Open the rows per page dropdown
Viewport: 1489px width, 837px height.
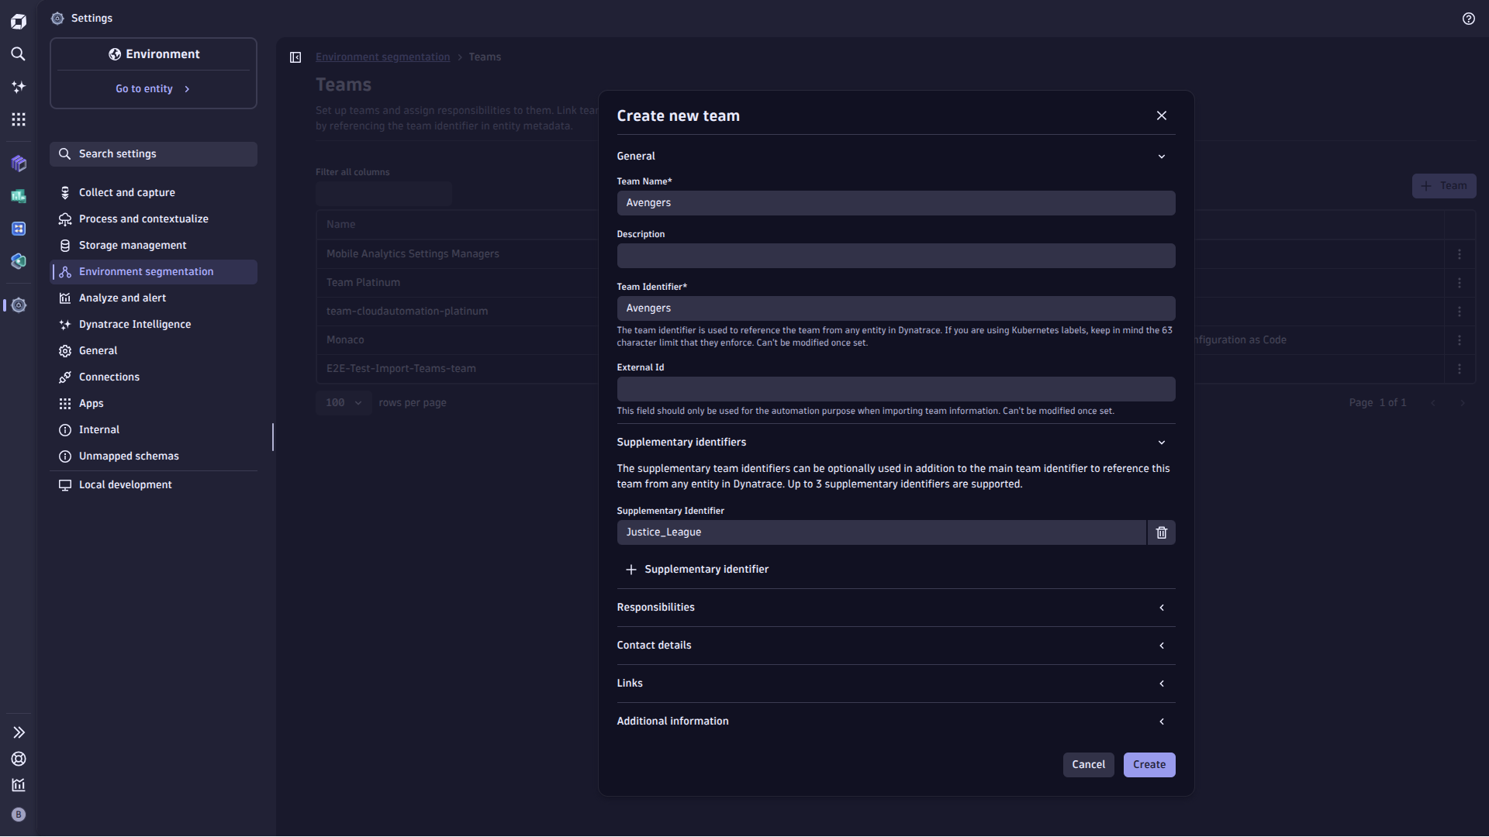[342, 402]
